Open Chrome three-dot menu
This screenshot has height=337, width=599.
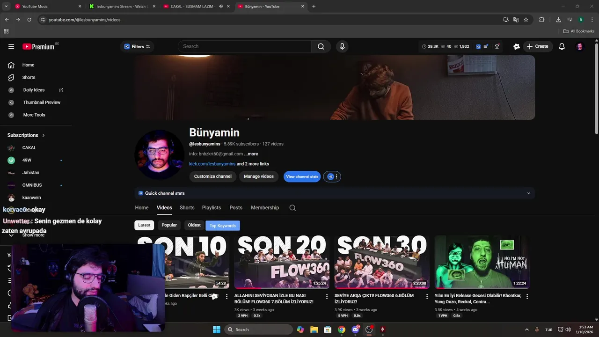[x=592, y=20]
